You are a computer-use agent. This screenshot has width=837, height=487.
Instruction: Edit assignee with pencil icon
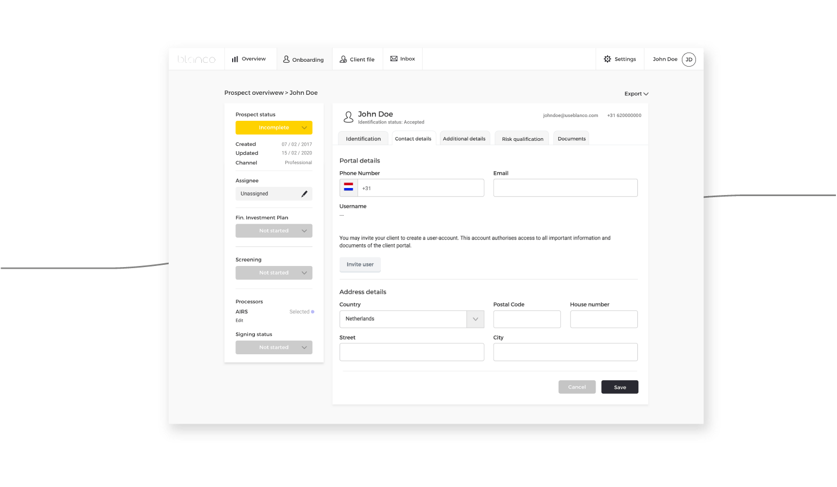point(304,194)
